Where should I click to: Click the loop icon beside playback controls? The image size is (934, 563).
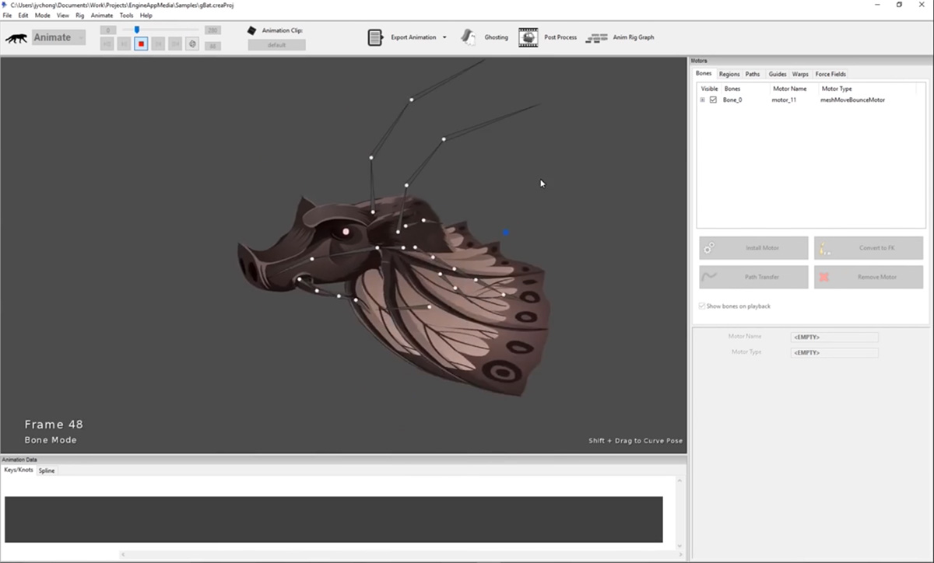191,44
